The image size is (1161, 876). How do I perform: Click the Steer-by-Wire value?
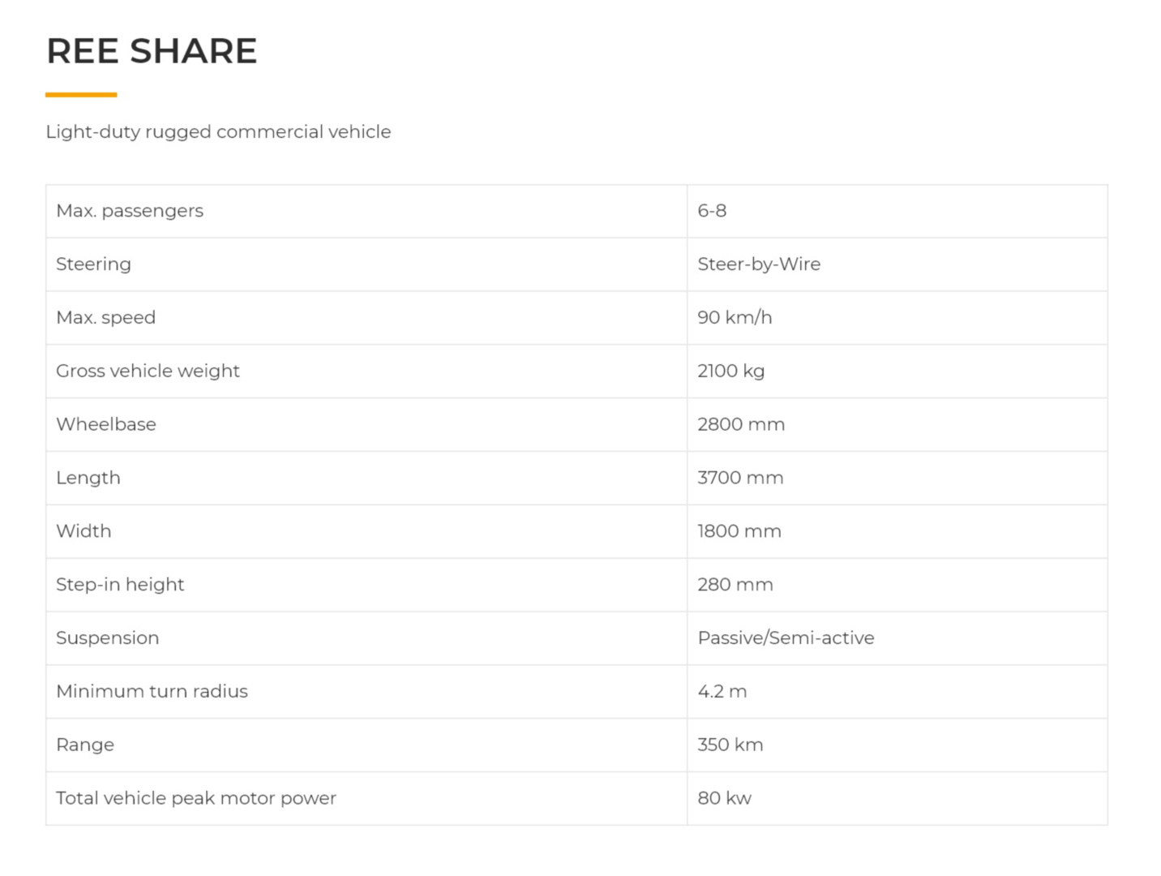(x=759, y=264)
